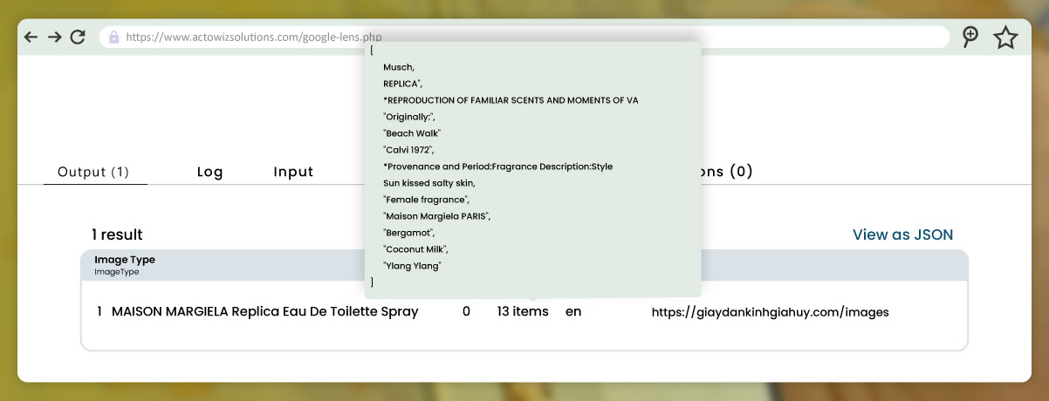Viewport: 1049px width, 401px height.
Task: Click "Originally:" in the popup list
Action: 408,117
